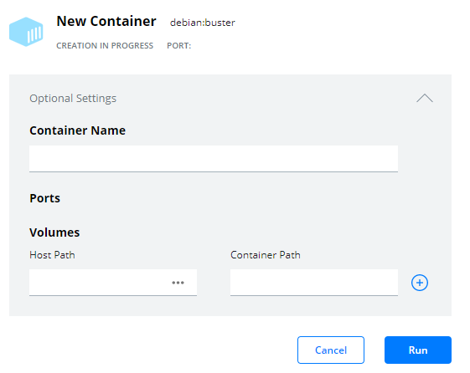Click the blue container cube icon
Viewport: 470px width, 373px height.
click(x=26, y=32)
